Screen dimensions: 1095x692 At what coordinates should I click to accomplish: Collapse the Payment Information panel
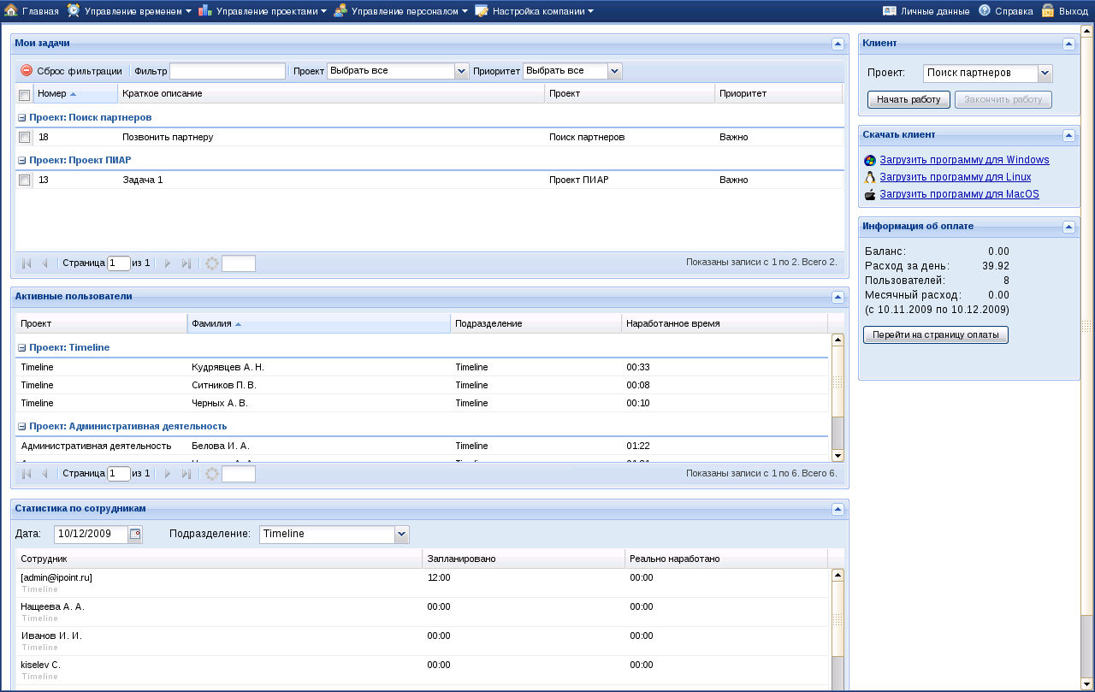(x=1068, y=227)
